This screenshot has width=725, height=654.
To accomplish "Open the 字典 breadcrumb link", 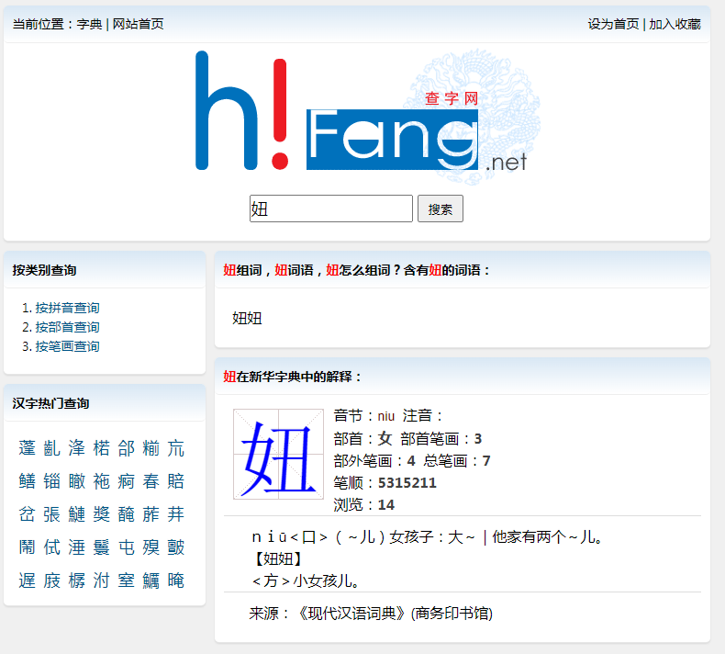I will coord(89,24).
